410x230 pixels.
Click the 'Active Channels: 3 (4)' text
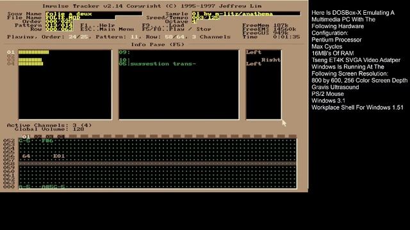pos(49,125)
